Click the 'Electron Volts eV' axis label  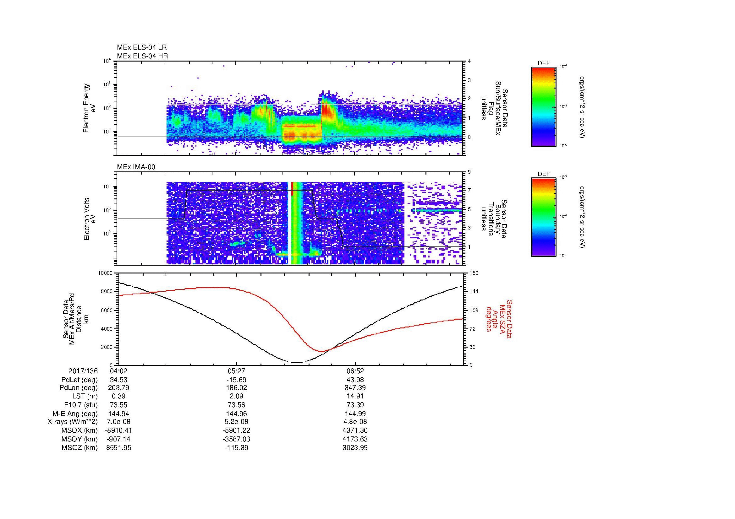click(90, 219)
